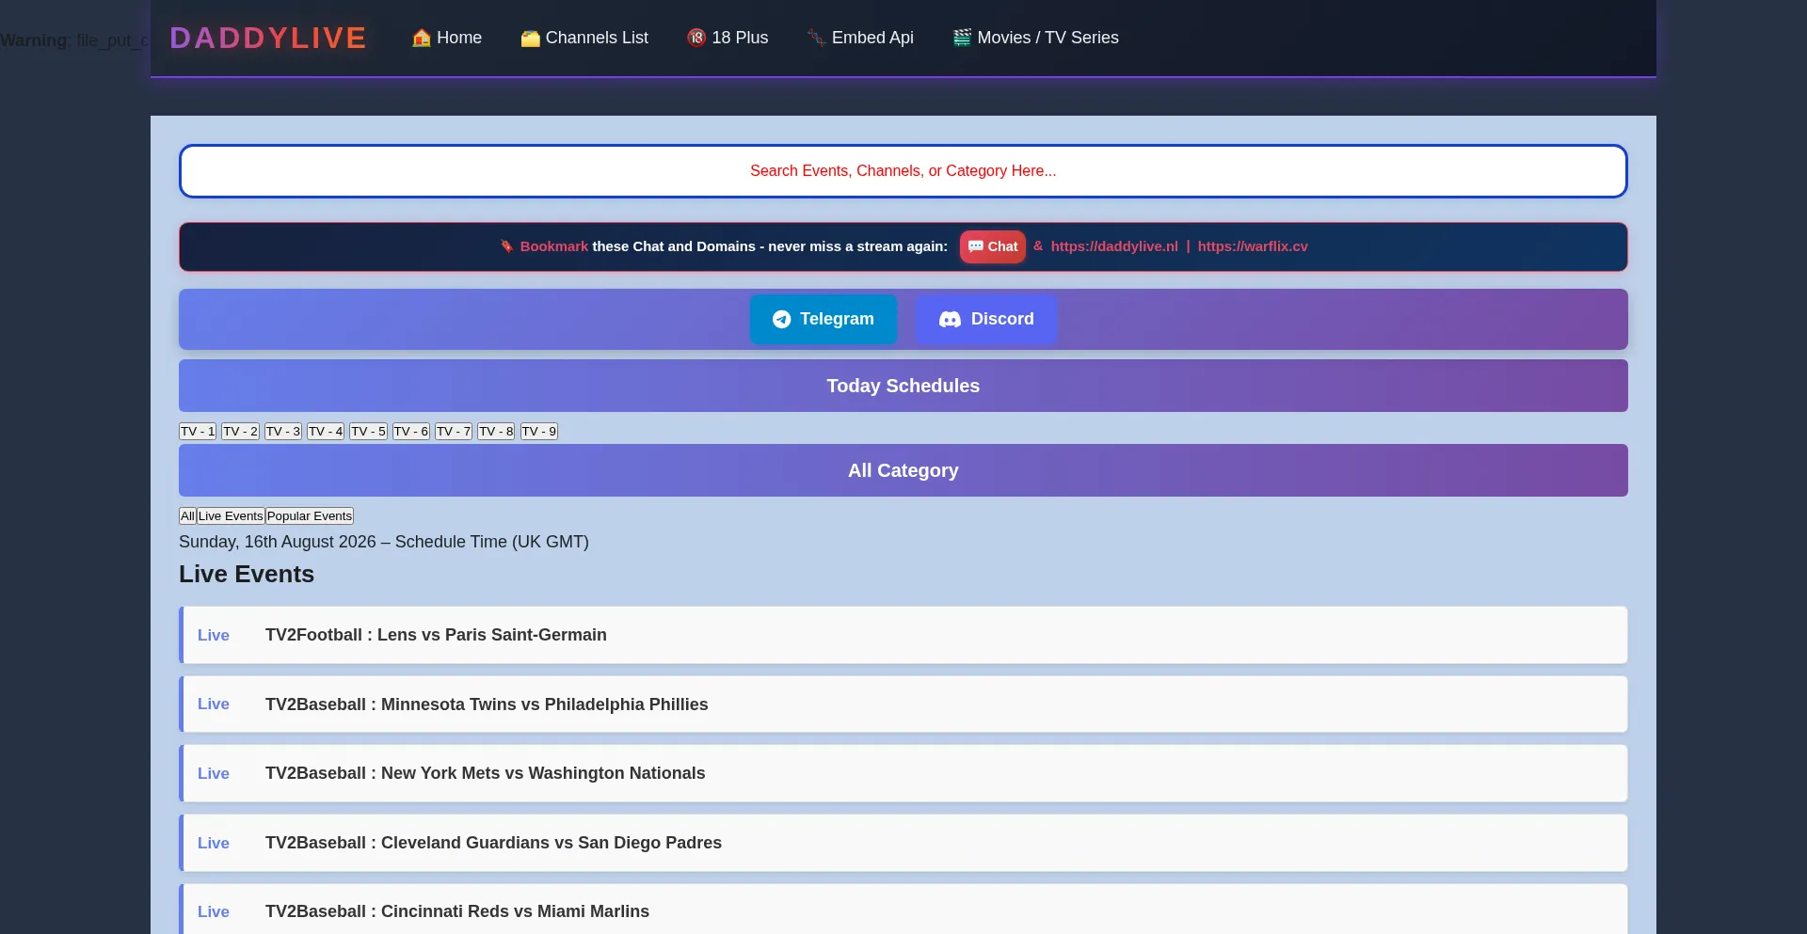Join via the Telegram button
1807x934 pixels.
point(824,320)
